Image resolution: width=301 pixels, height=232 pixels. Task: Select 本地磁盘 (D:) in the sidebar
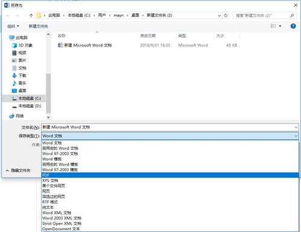coord(26,106)
